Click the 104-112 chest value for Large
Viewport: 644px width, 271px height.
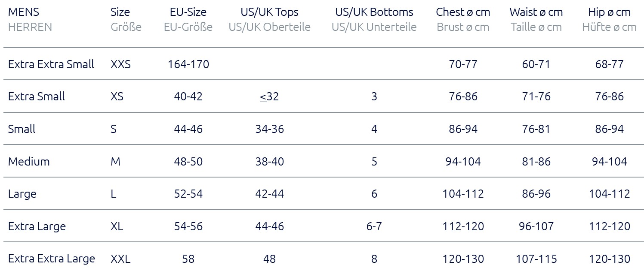pyautogui.click(x=463, y=194)
